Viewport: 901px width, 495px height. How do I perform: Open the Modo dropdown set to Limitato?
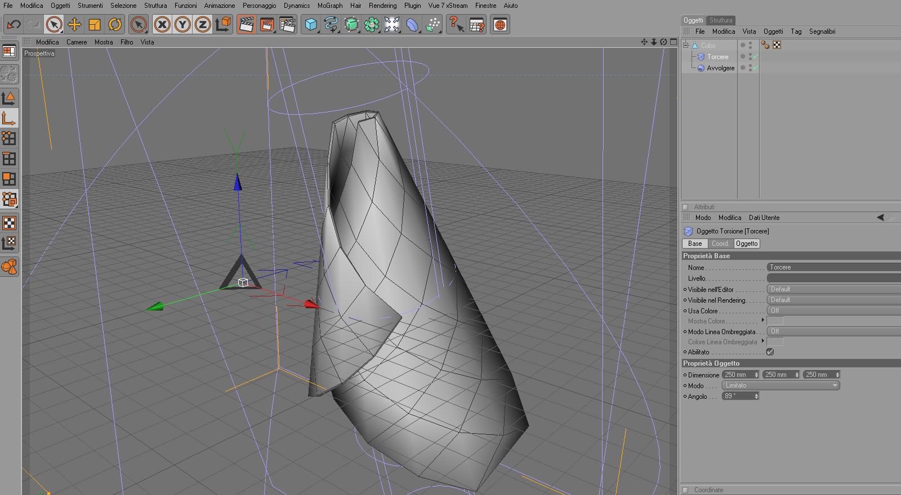pyautogui.click(x=780, y=385)
